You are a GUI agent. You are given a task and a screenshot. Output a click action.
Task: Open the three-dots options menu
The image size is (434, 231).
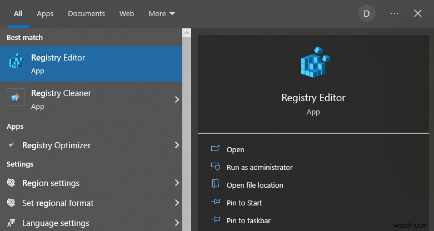[x=395, y=14]
